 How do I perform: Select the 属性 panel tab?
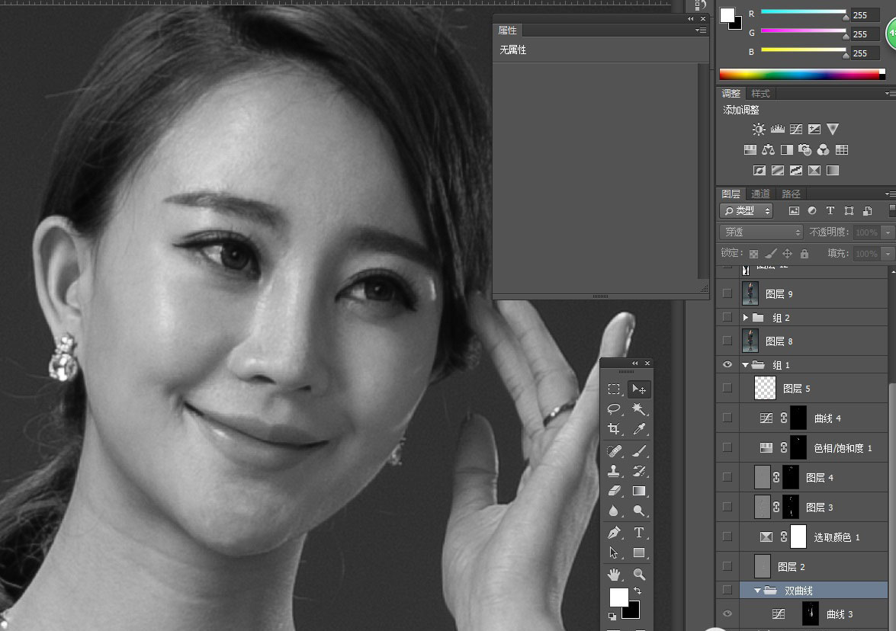pyautogui.click(x=507, y=30)
